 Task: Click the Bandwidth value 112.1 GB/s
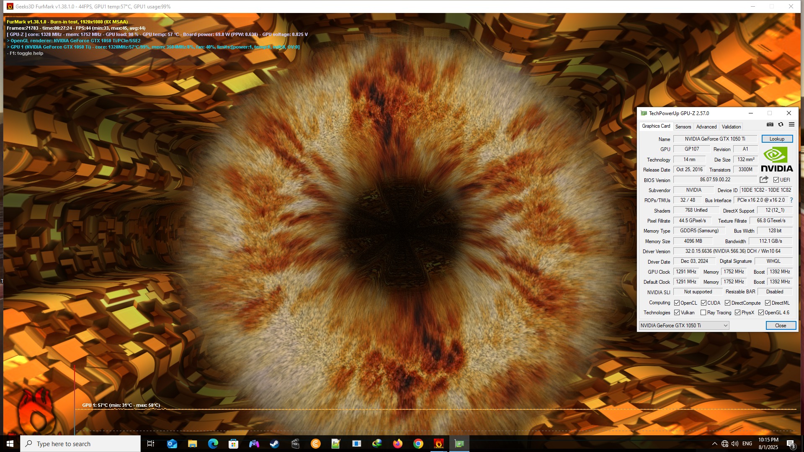[x=770, y=241]
